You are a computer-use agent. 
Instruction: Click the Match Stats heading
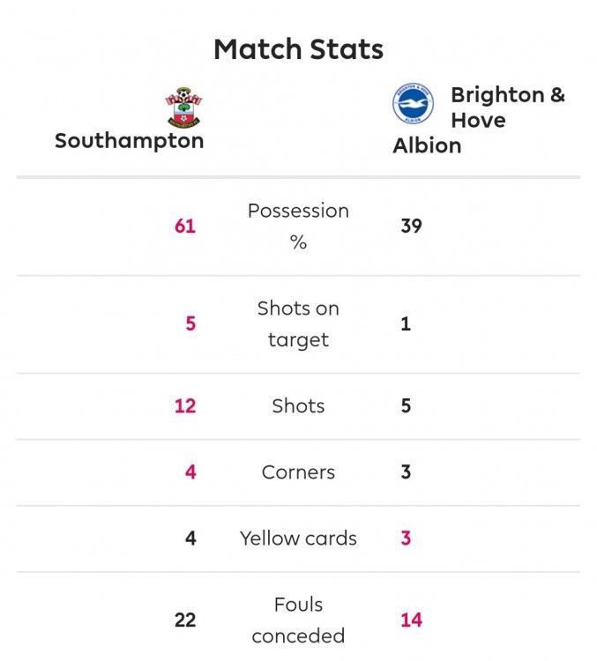point(298,49)
